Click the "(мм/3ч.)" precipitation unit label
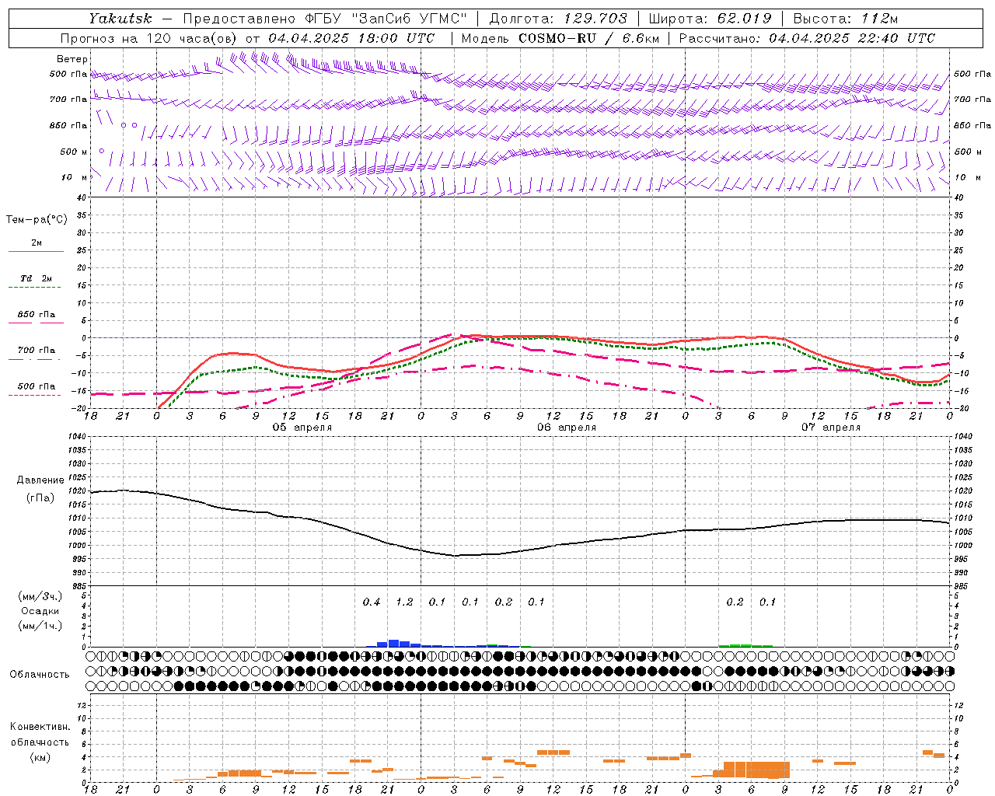The height and width of the screenshot is (796, 995). (40, 596)
